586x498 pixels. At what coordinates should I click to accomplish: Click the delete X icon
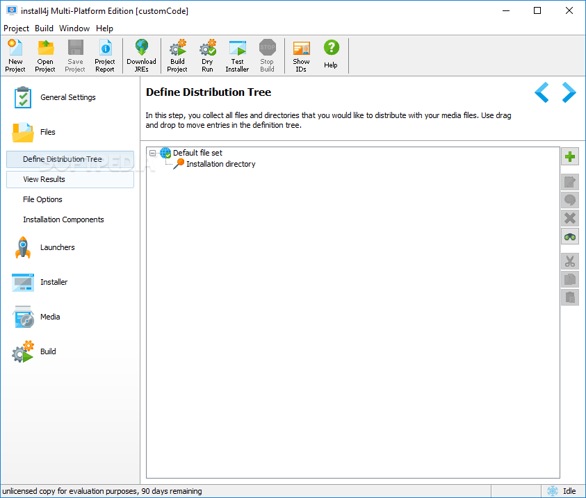(570, 218)
